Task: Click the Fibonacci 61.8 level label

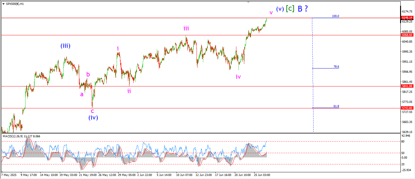Action: point(336,106)
